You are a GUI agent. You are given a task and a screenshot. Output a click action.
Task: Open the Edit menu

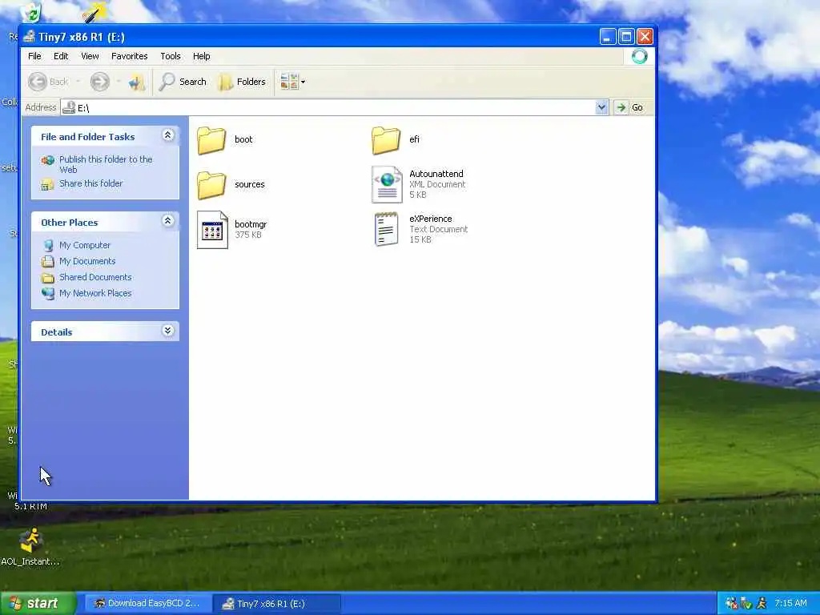61,56
